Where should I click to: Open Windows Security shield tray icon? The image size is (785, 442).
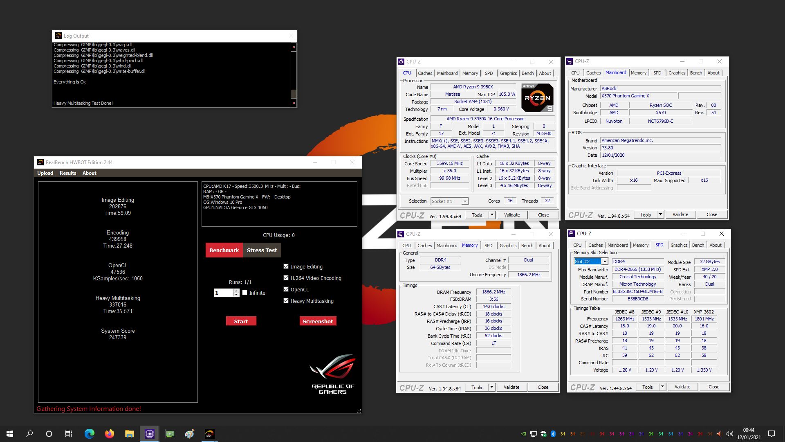click(543, 434)
